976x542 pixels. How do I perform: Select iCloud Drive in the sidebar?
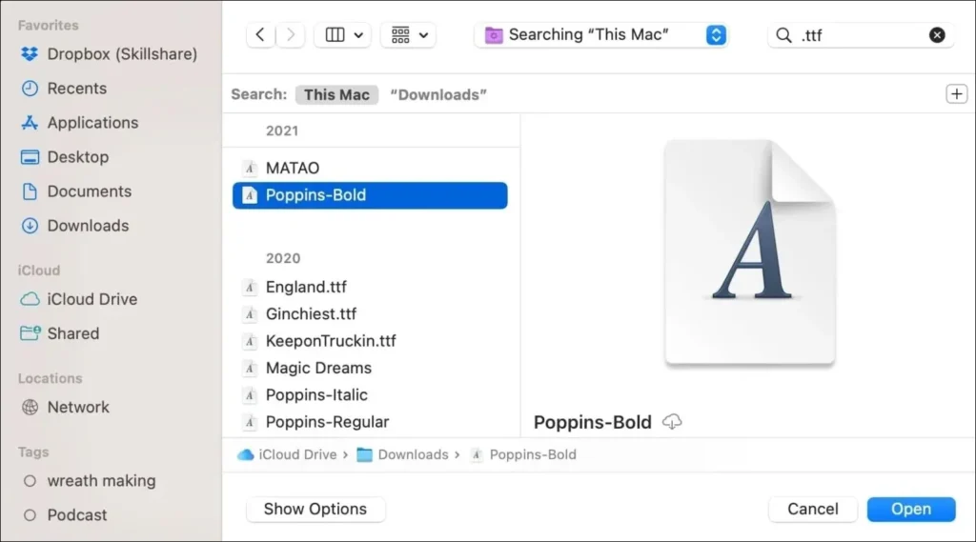(x=91, y=299)
